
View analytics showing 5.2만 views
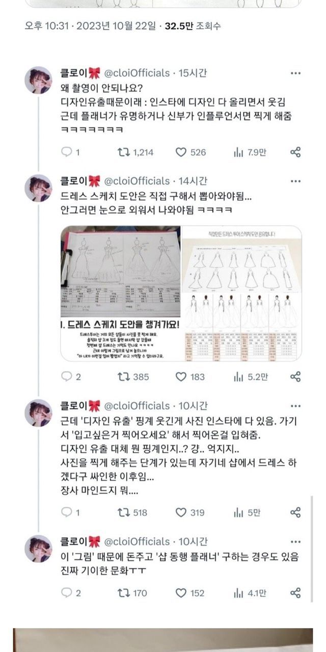pyautogui.click(x=250, y=377)
